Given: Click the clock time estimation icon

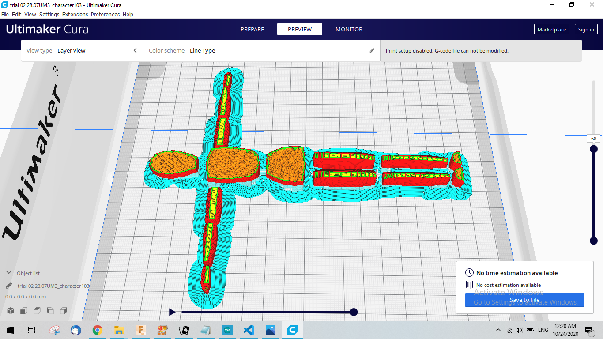Looking at the screenshot, I should 469,273.
